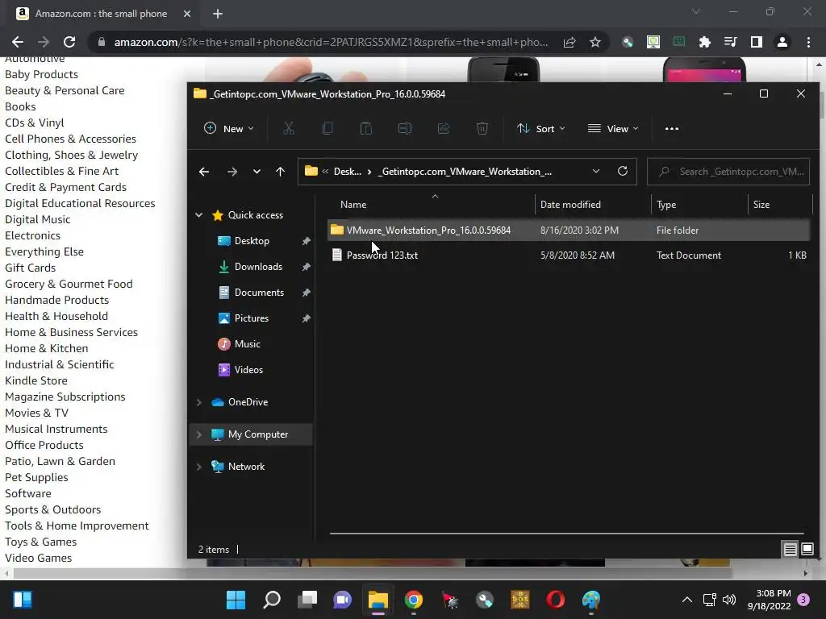This screenshot has width=826, height=619.
Task: Click the Rename icon in Explorer toolbar
Action: click(x=405, y=128)
